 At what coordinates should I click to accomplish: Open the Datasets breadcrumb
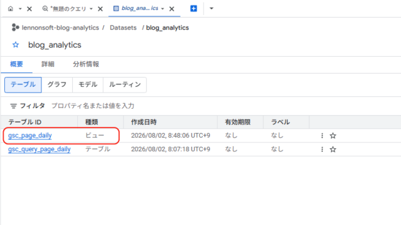click(123, 27)
